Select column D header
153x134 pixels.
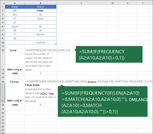(x=113, y=3)
